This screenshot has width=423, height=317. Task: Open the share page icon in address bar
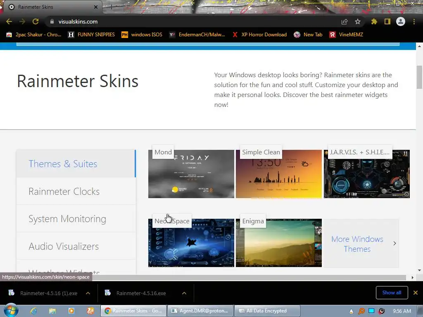tap(345, 21)
